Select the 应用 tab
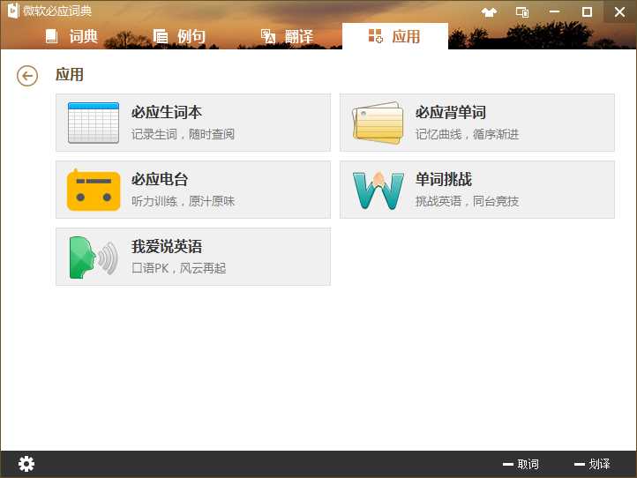637x478 pixels. coord(395,36)
